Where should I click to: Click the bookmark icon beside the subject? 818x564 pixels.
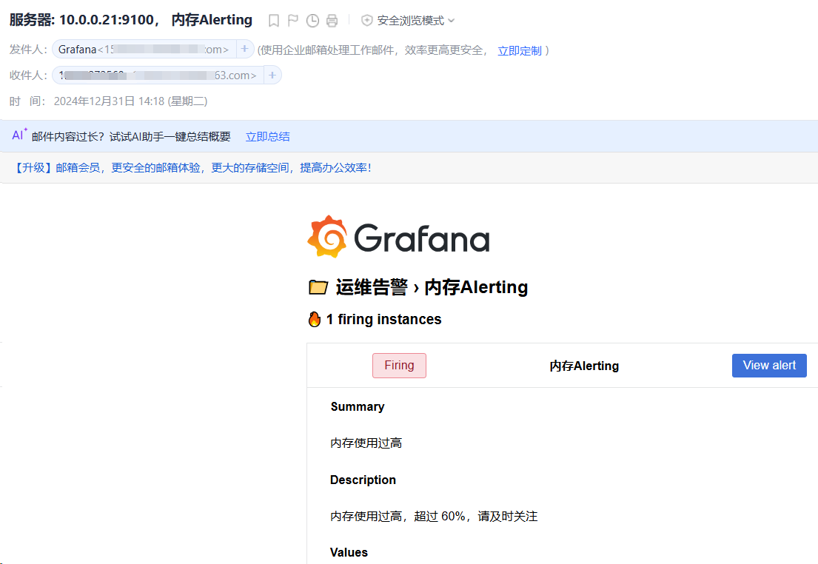(x=274, y=21)
